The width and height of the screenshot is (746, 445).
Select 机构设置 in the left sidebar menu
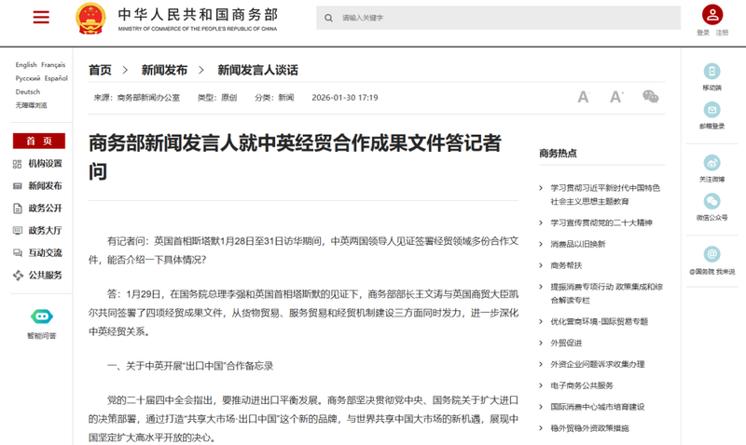[x=45, y=164]
